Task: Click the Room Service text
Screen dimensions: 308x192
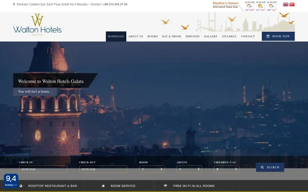Action: click(123, 186)
